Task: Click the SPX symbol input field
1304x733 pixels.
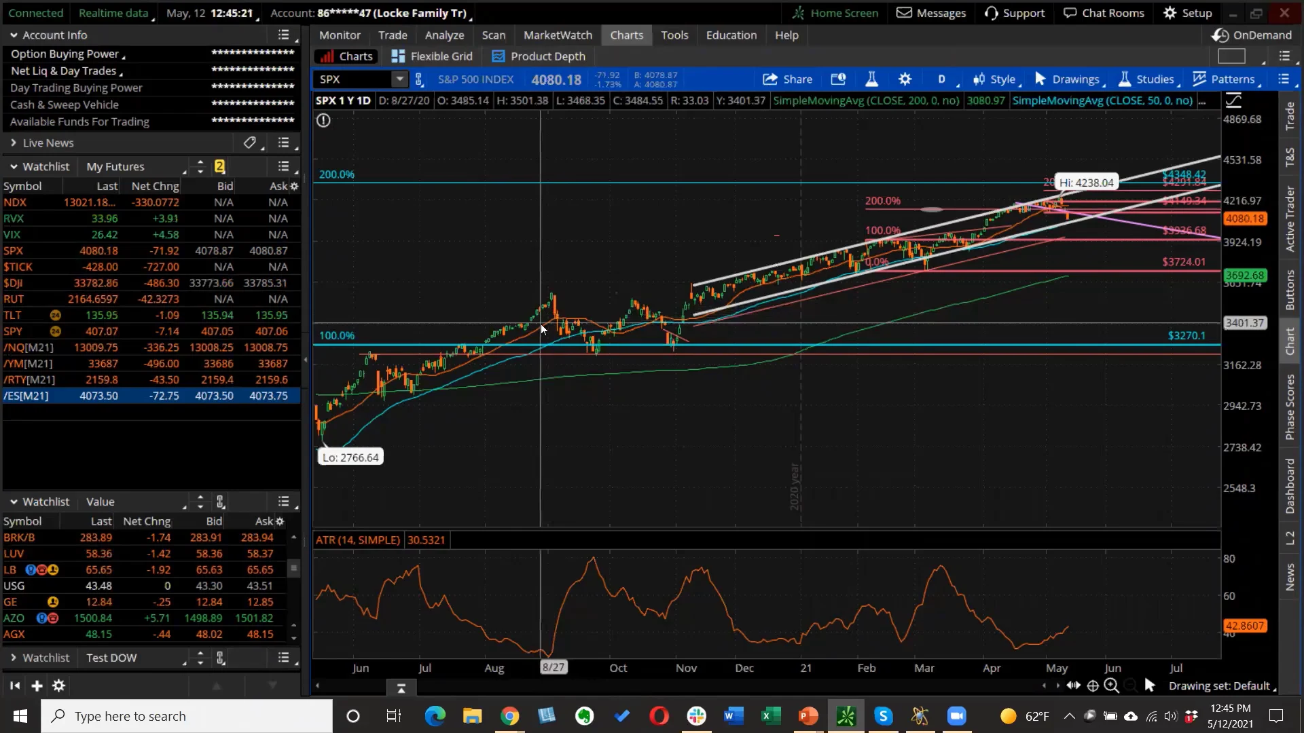Action: tap(354, 79)
